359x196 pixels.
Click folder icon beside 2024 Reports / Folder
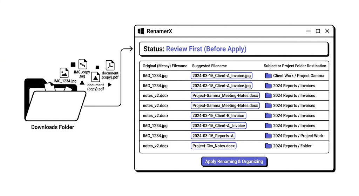point(268,146)
